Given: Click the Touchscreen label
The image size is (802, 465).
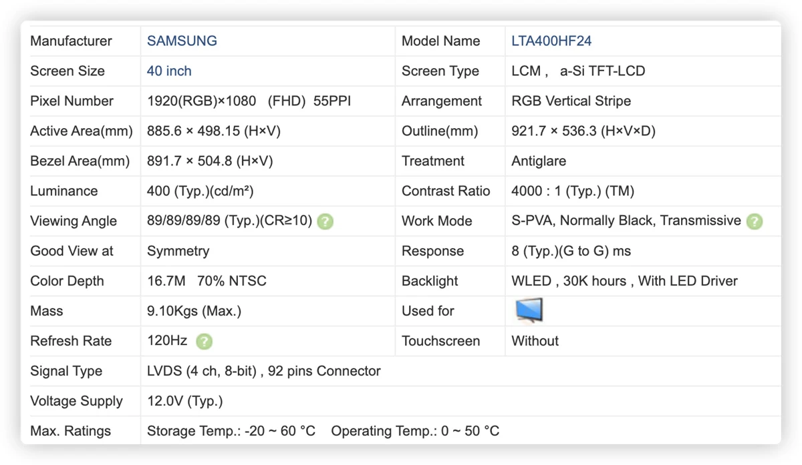Looking at the screenshot, I should pos(441,341).
